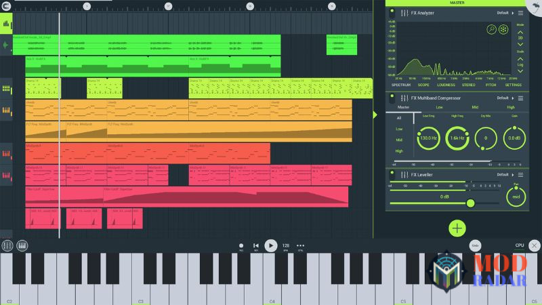The width and height of the screenshot is (542, 305).
Task: Click the Low Freq 130.0 Hz knob
Action: [x=428, y=138]
